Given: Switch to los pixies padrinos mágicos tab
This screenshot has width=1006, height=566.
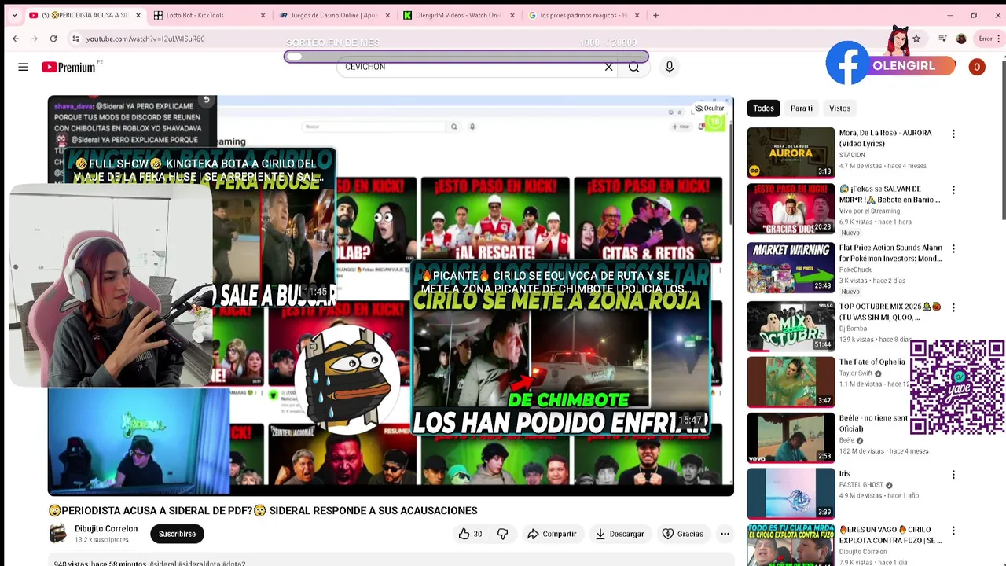Looking at the screenshot, I should point(584,15).
